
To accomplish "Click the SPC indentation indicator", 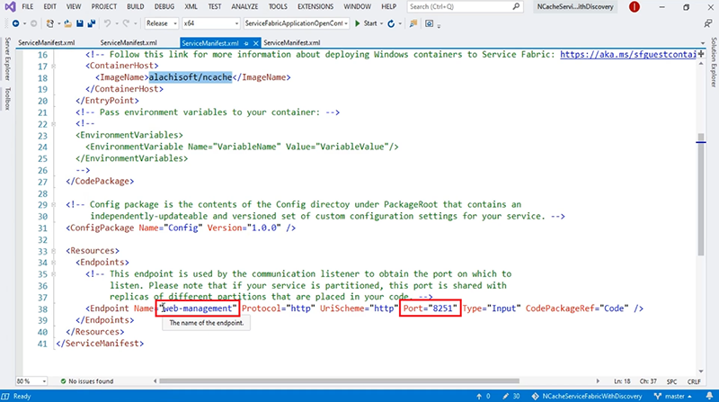I will [671, 381].
